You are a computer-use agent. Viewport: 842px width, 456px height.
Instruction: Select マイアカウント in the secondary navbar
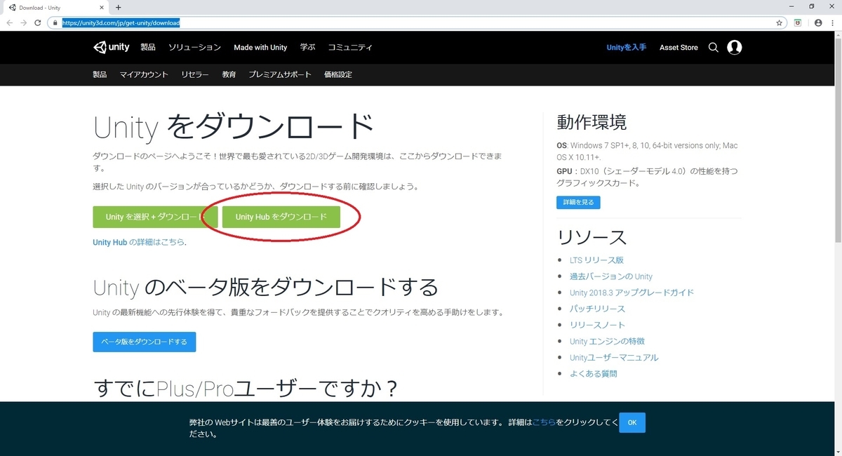pyautogui.click(x=145, y=74)
